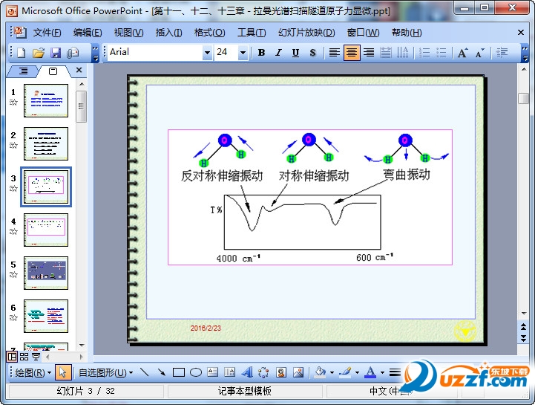Open the 视图(V) menu
The width and height of the screenshot is (535, 405).
(128, 33)
